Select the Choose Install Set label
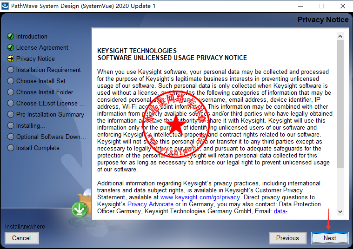The width and height of the screenshot is (353, 249). pyautogui.click(x=41, y=81)
